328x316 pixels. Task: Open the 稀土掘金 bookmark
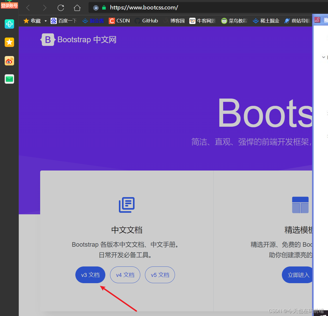click(266, 21)
